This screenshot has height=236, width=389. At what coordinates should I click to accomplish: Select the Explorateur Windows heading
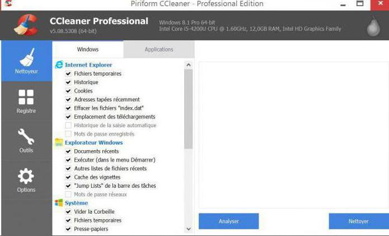click(94, 142)
